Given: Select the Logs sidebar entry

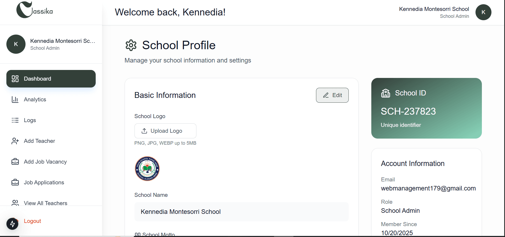Looking at the screenshot, I should 30,120.
